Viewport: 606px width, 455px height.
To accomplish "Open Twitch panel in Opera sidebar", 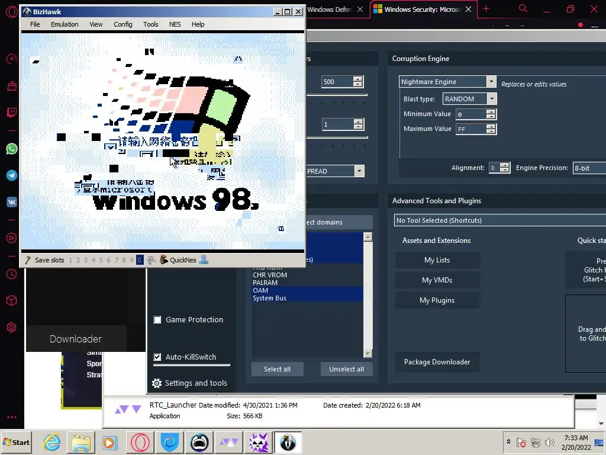I will tap(12, 113).
